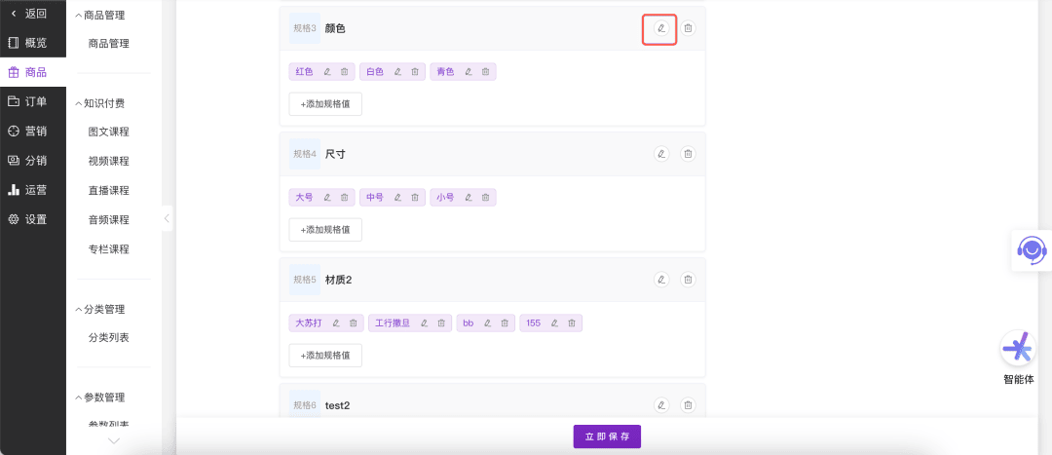Open 图文课程 page
The image size is (1052, 455).
pos(109,132)
